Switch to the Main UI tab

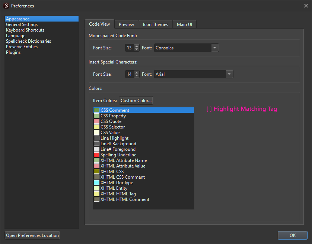tap(184, 25)
